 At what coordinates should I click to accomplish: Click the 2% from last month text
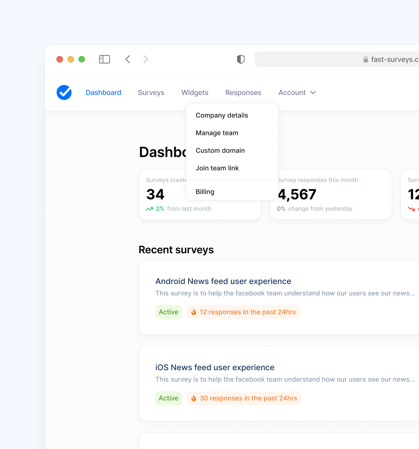click(x=183, y=209)
